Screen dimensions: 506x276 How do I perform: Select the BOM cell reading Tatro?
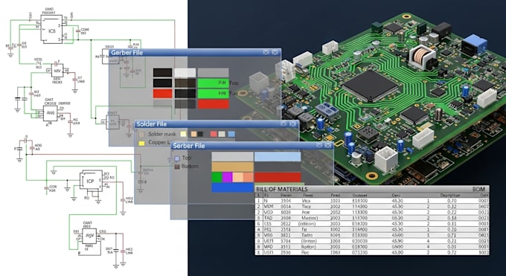[x=307, y=235]
